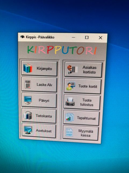Viewport: 129px width, 173px height.
Task: Click the user with screen icon for Tuote kortit
Action: pyautogui.click(x=71, y=86)
